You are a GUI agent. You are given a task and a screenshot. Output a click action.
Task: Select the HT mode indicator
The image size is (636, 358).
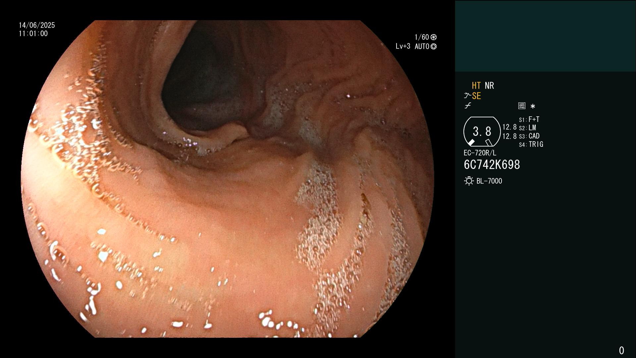coord(476,86)
